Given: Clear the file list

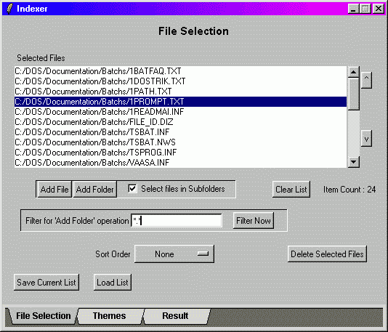Looking at the screenshot, I should point(291,190).
